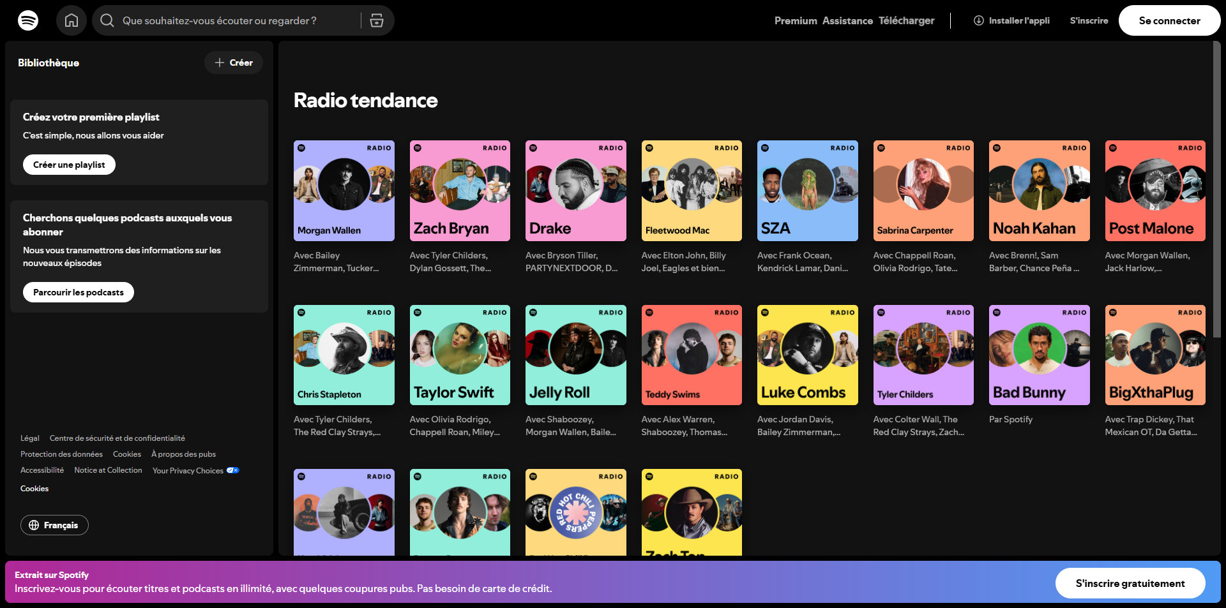Click 'Avec Elton John, Billy Joel' description
Viewport: 1226px width, 608px height.
(684, 262)
